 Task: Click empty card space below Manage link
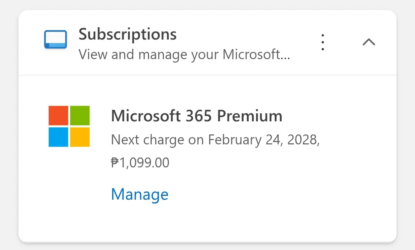(x=207, y=222)
